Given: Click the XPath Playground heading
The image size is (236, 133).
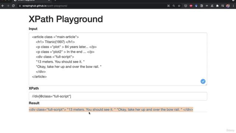Looking at the screenshot, I should pyautogui.click(x=66, y=19).
